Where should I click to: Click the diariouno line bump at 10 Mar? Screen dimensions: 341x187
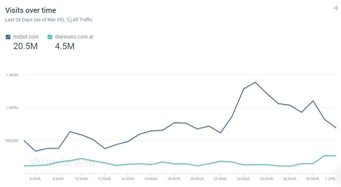[x=81, y=158]
